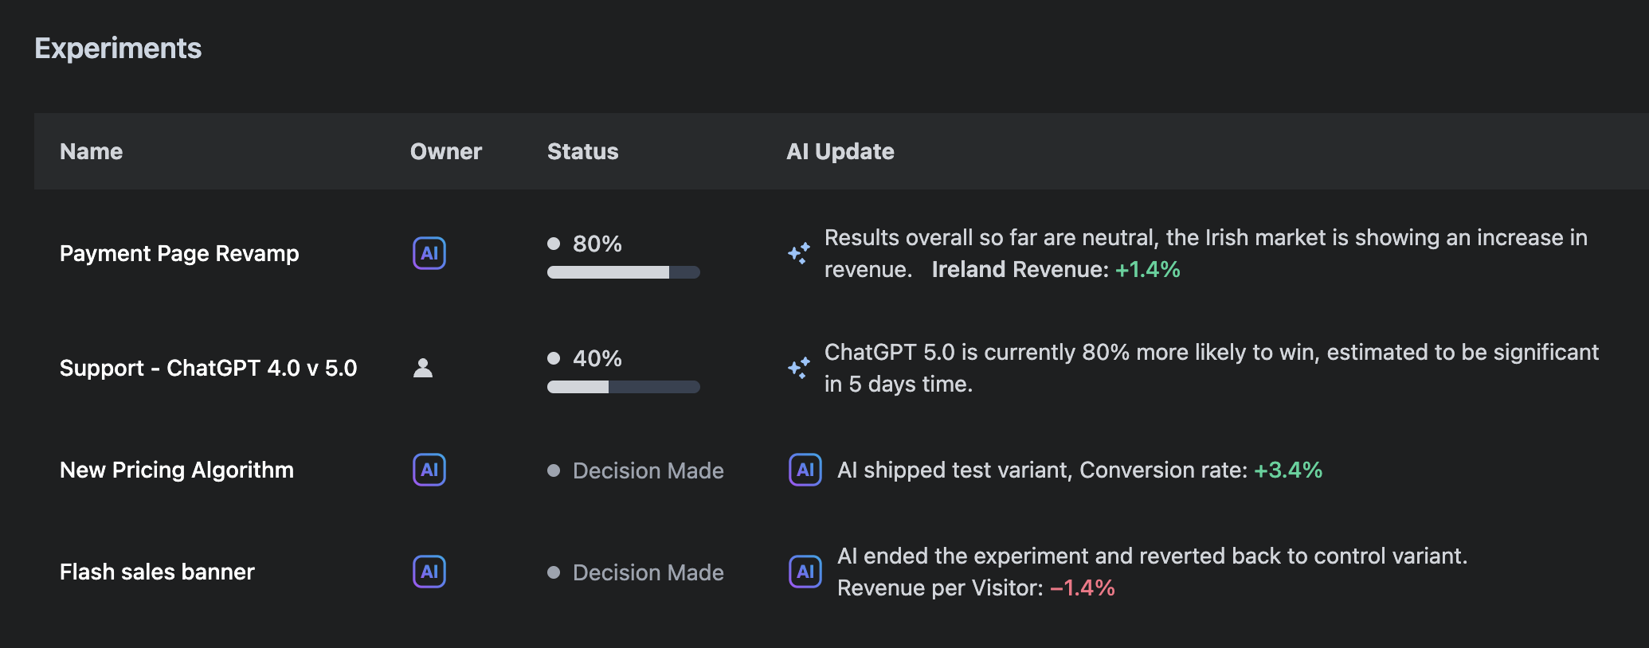Open Support - ChatGPT 4.0 v 5.0 experiment

click(208, 368)
